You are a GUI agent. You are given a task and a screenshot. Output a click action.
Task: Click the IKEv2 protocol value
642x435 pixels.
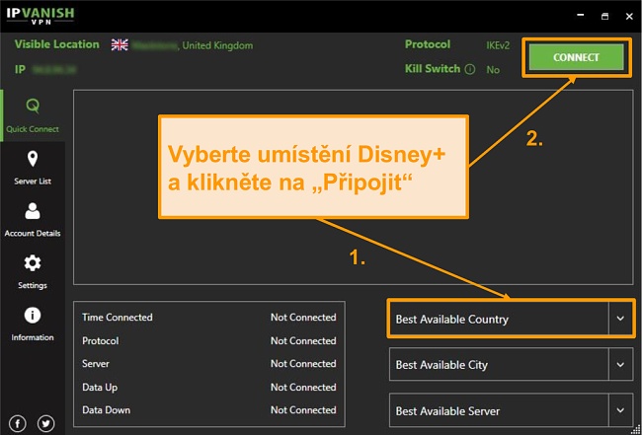click(498, 45)
